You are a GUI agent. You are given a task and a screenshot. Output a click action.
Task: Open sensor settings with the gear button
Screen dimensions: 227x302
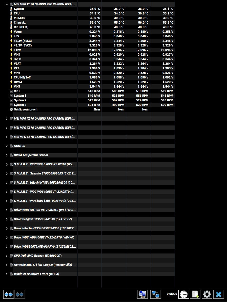click(207, 294)
